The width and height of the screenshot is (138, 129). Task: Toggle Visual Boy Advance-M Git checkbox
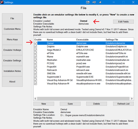35,80
